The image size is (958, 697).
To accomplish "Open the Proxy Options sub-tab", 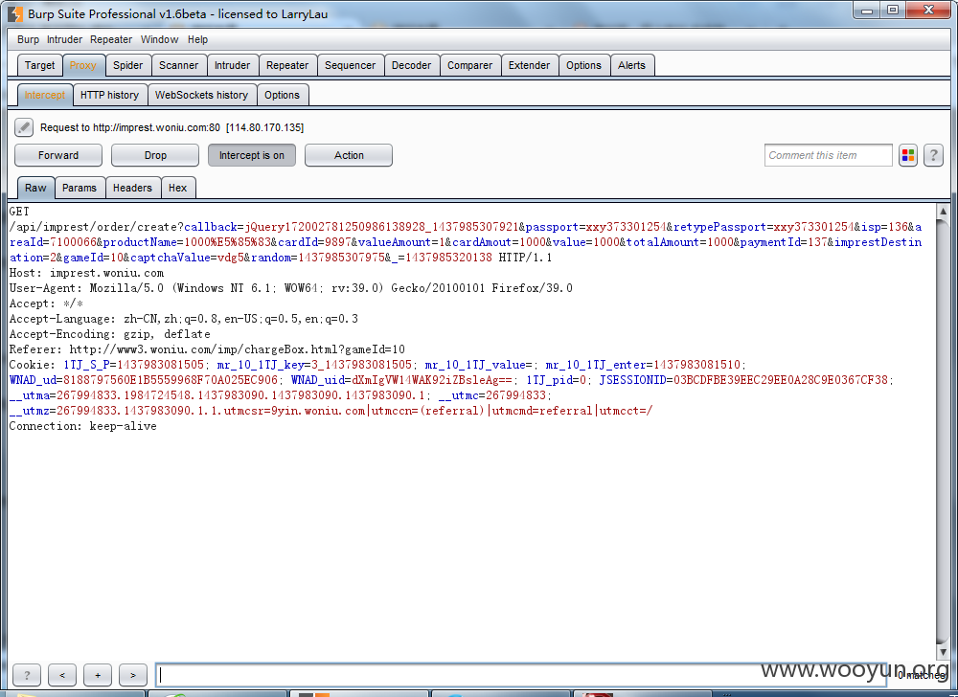I will point(283,95).
